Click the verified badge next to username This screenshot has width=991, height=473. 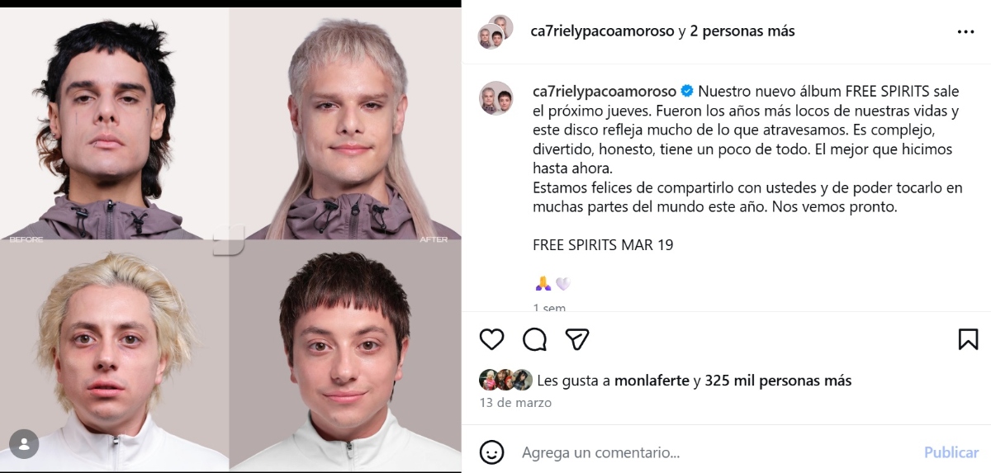pyautogui.click(x=685, y=91)
